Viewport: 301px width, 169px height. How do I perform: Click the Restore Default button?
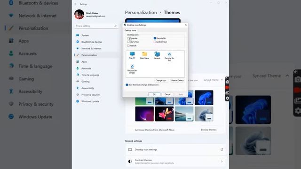coord(177,80)
